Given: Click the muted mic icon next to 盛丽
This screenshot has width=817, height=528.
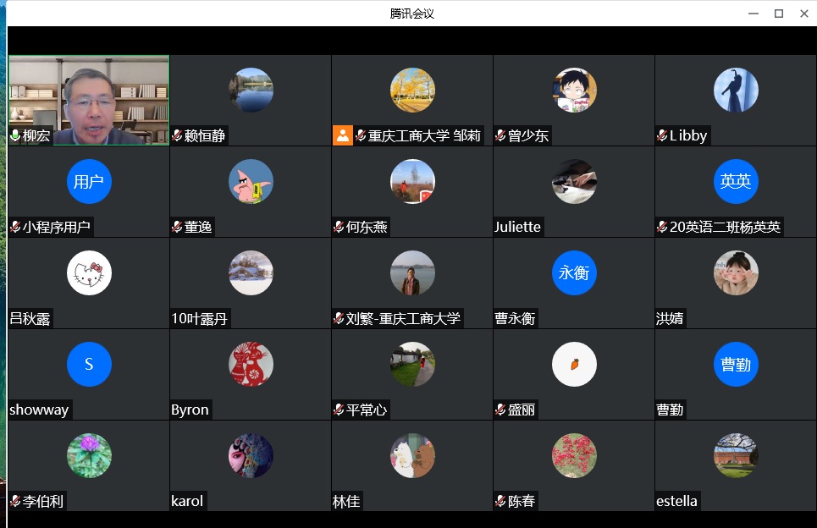Looking at the screenshot, I should (x=500, y=410).
